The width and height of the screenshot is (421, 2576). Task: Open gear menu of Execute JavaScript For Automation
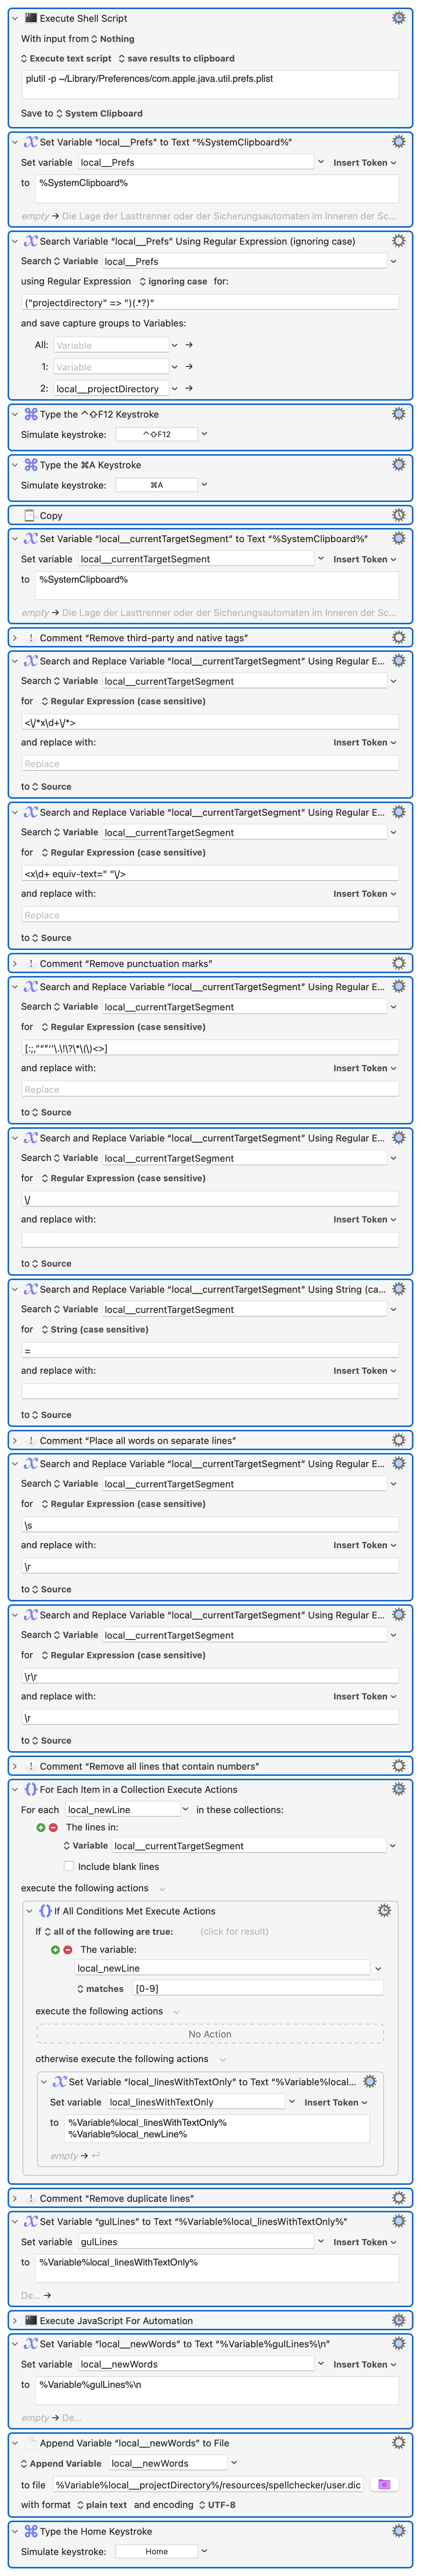pyautogui.click(x=398, y=2320)
